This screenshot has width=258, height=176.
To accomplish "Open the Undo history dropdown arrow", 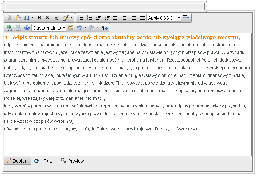I will 85,28.
